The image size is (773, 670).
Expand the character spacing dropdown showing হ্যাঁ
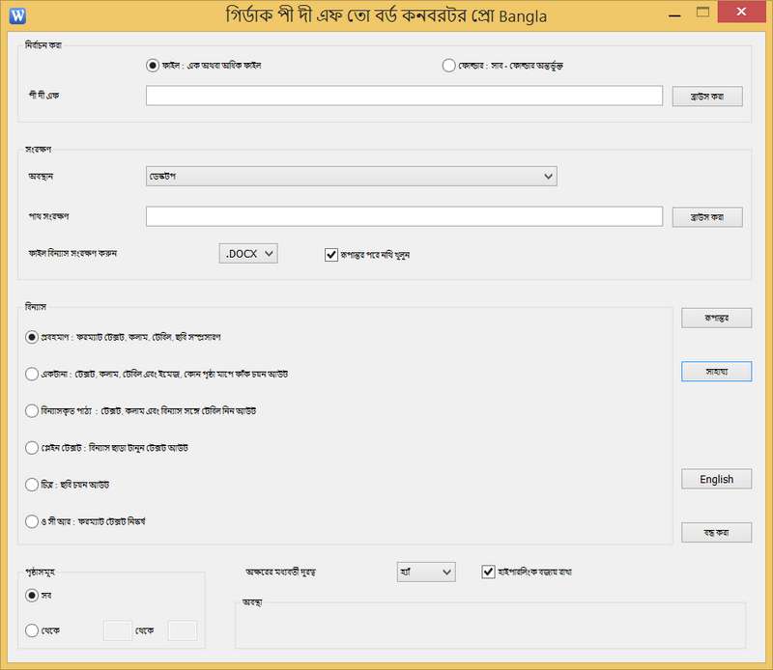point(425,572)
